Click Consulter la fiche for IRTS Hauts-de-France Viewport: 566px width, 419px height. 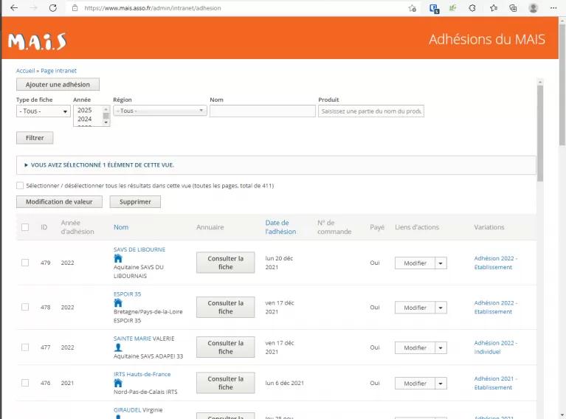coord(226,383)
